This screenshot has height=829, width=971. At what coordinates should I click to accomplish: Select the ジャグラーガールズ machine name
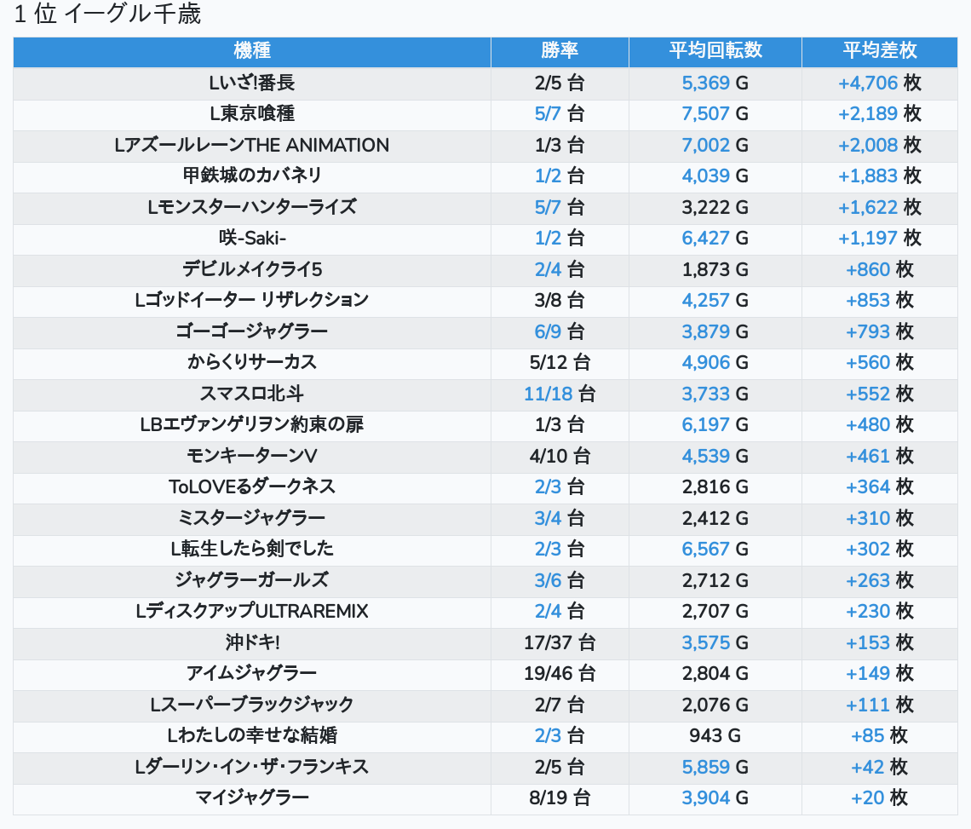point(252,580)
